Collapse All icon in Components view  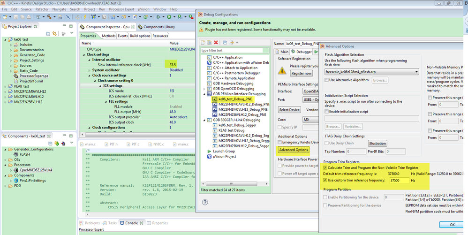click(x=51, y=144)
